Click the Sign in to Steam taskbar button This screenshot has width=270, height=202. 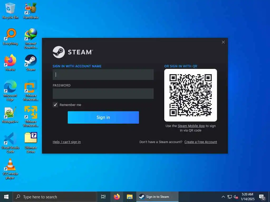pos(157,197)
